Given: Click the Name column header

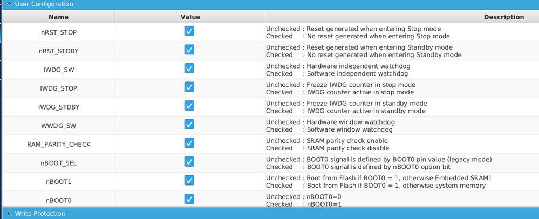Looking at the screenshot, I should click(x=58, y=17).
